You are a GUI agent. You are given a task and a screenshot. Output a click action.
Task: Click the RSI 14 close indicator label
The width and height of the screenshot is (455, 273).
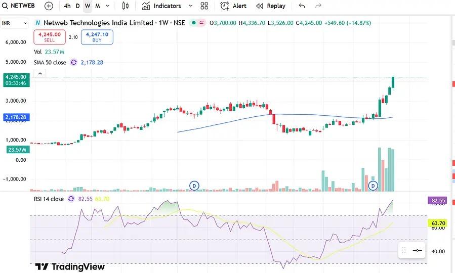tap(49, 199)
